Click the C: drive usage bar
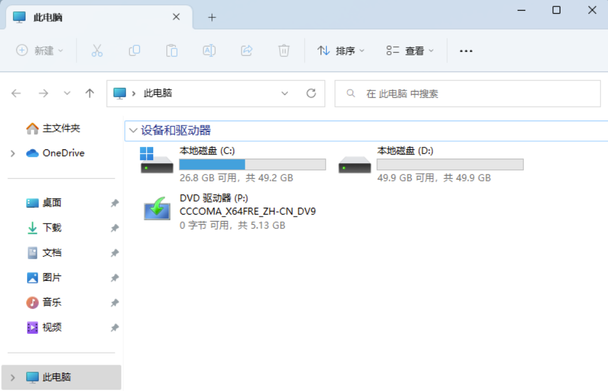608x391 pixels. pyautogui.click(x=252, y=164)
